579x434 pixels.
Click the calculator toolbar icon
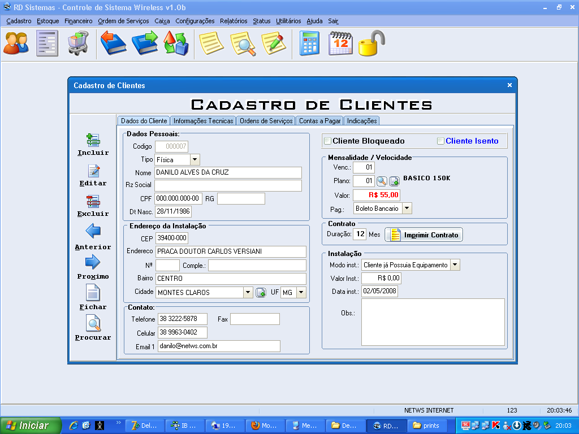point(309,44)
